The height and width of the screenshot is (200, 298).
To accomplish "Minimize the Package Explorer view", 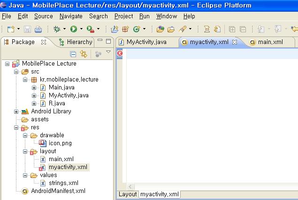I will pyautogui.click(x=100, y=40).
